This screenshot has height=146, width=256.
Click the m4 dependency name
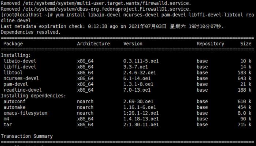coord(6,119)
